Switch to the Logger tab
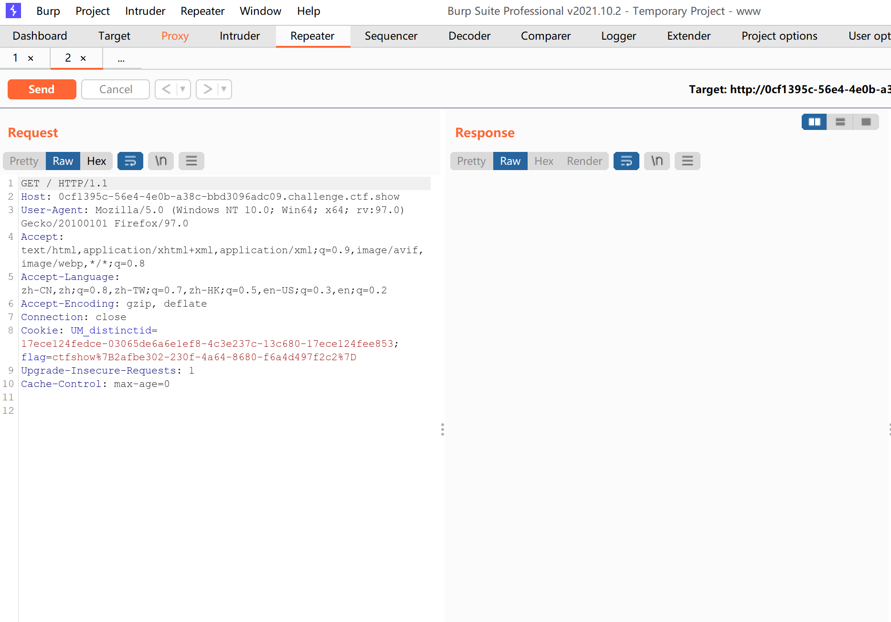Viewport: 891px width, 622px height. 619,36
